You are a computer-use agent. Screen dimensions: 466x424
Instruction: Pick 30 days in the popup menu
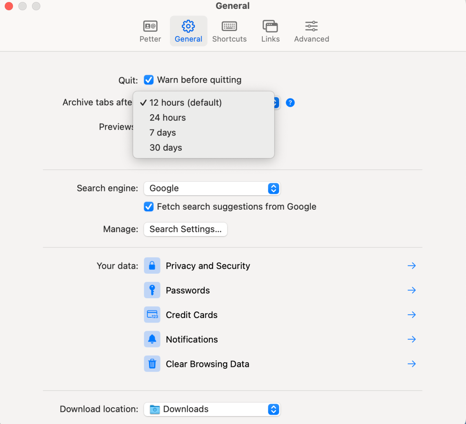click(x=166, y=148)
